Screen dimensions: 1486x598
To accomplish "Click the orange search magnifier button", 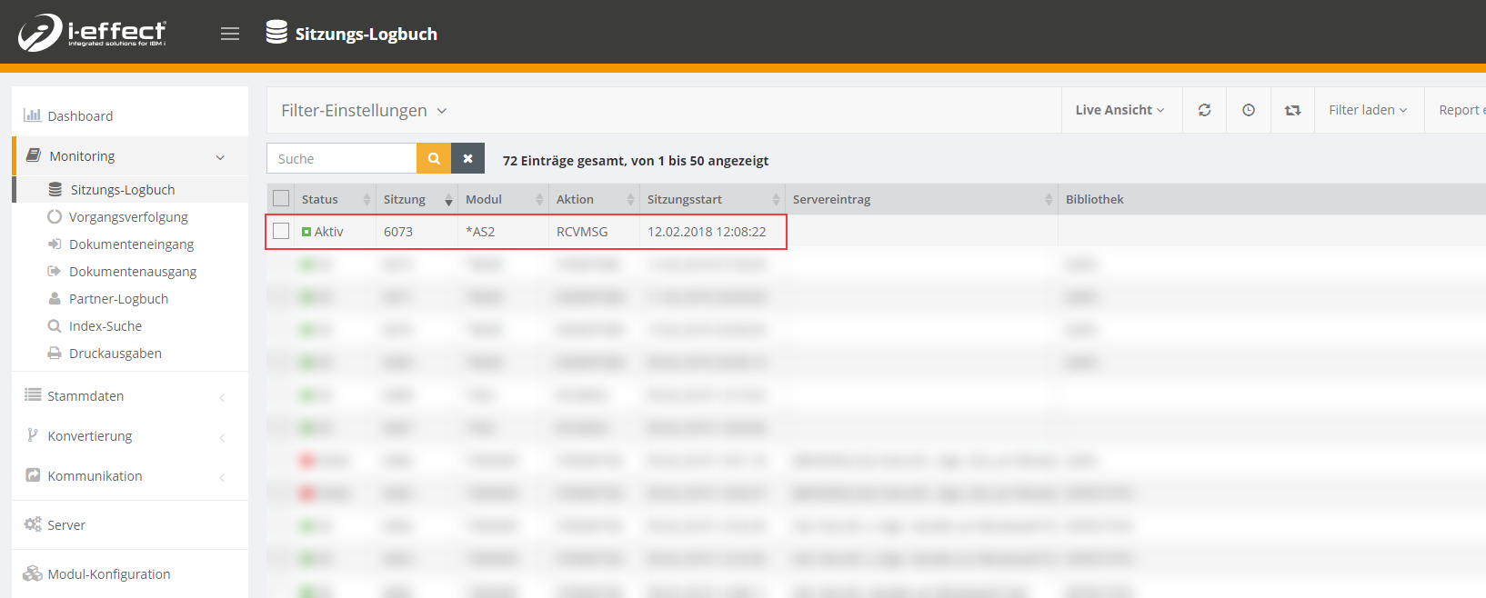I will (434, 158).
